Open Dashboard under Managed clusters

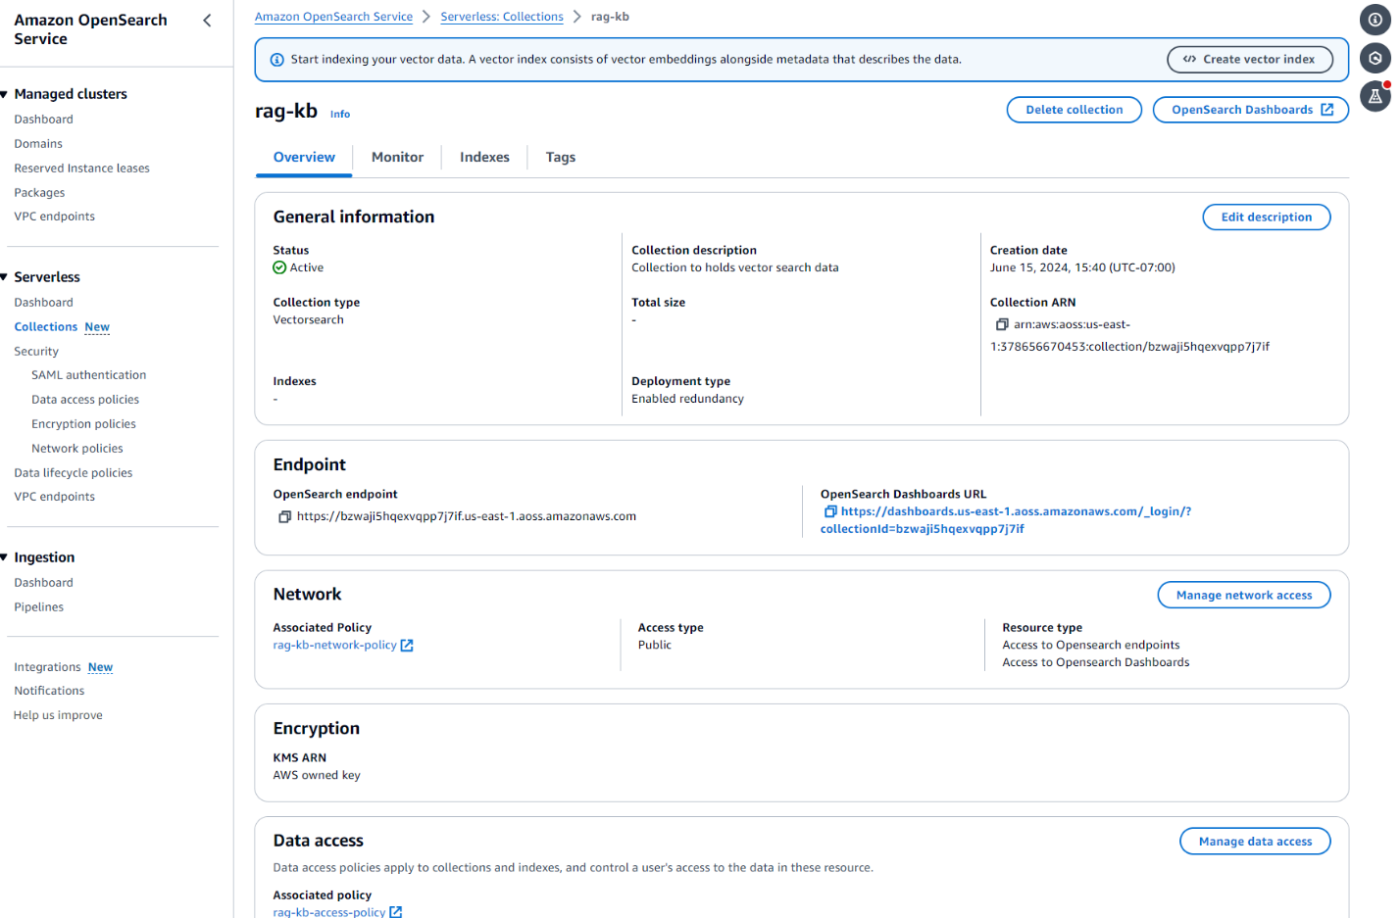click(43, 120)
